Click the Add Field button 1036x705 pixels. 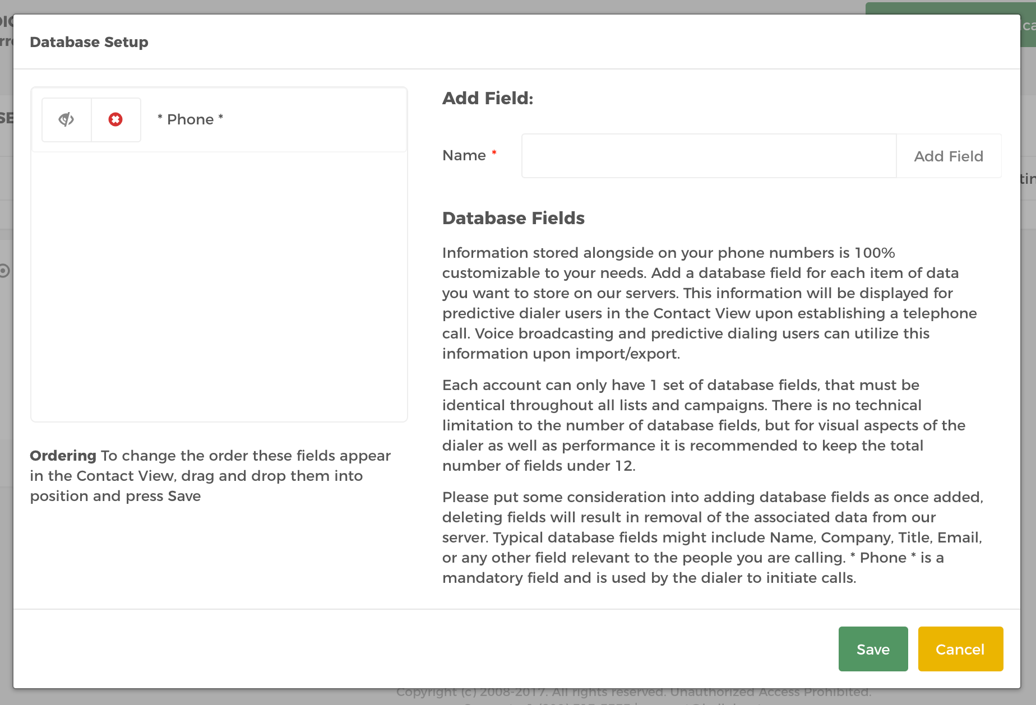(949, 156)
